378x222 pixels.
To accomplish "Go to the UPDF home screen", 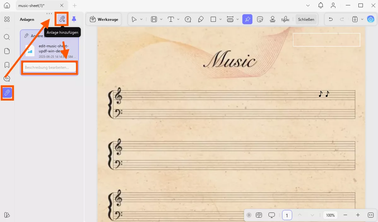I will point(7,5).
